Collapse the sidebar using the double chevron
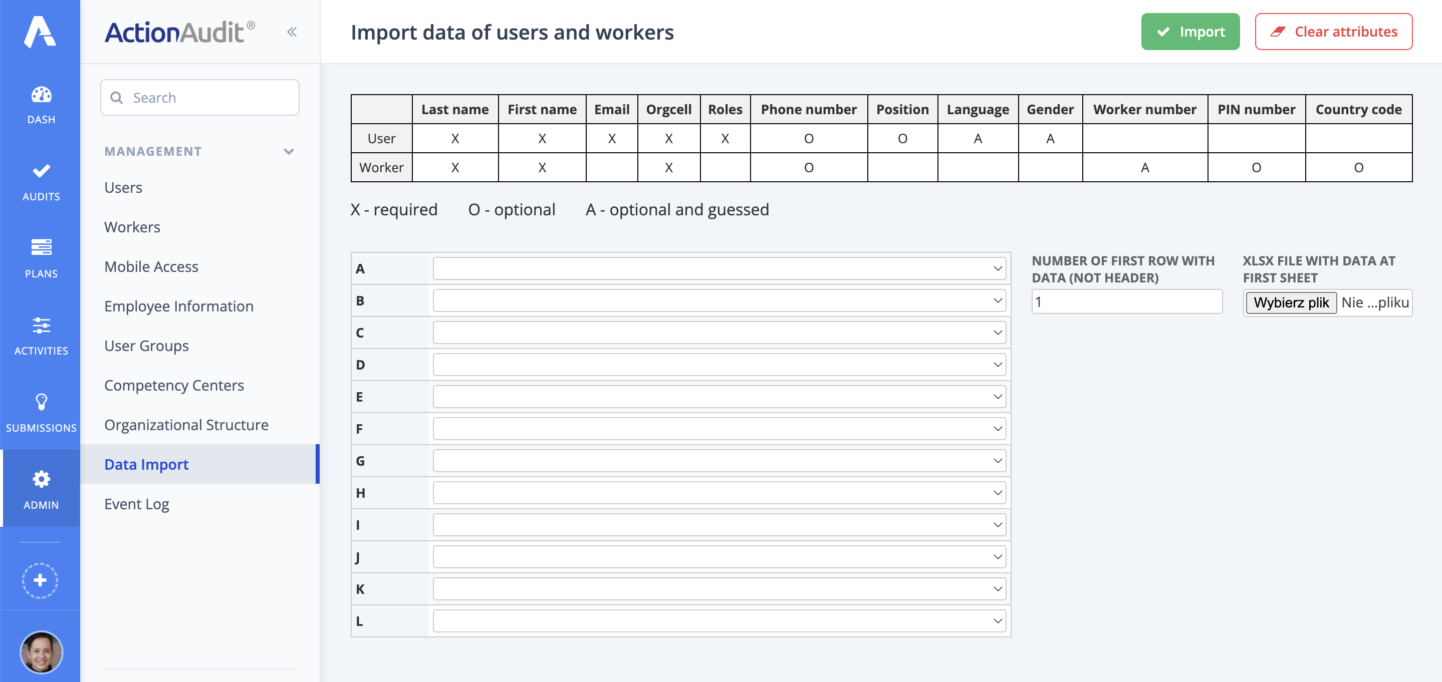This screenshot has width=1442, height=682. coord(291,32)
